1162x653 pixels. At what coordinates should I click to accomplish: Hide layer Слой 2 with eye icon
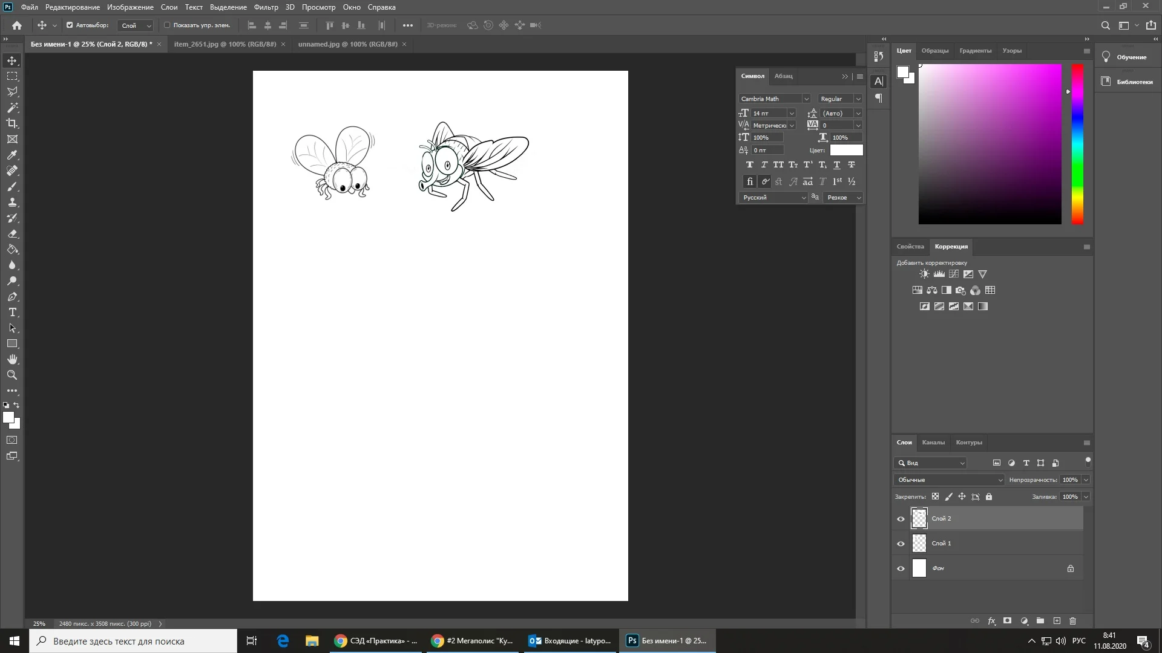tap(901, 519)
